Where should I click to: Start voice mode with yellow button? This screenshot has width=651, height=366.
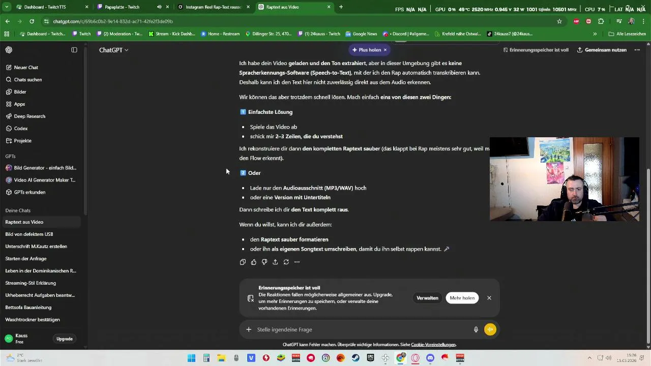pos(490,329)
